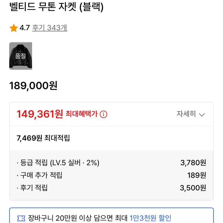Select the sold-out black jacket thumbnail

[21, 56]
